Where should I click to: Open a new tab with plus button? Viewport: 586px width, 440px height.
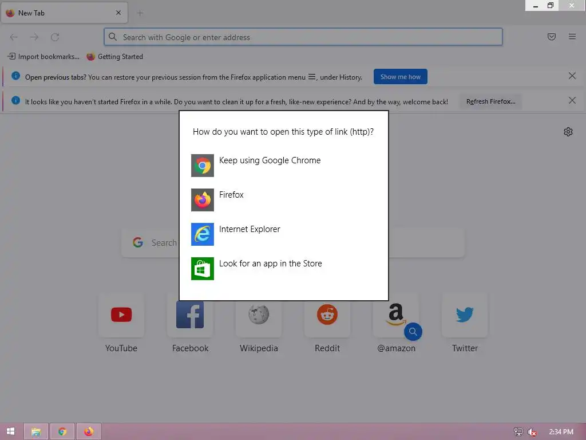coord(140,13)
